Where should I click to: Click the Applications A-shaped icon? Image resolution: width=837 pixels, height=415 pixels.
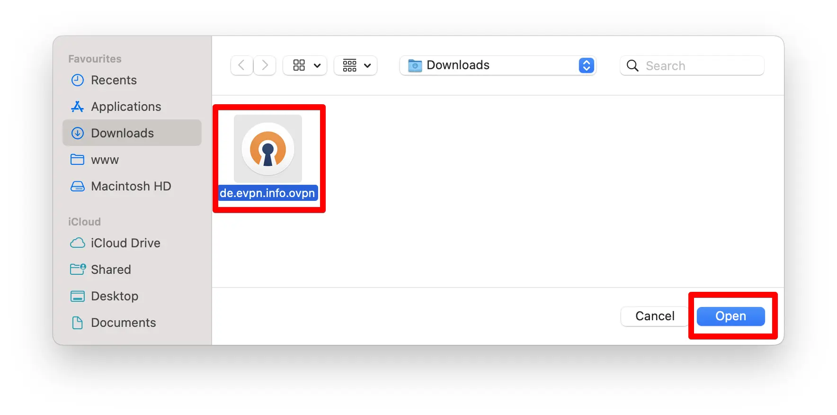[77, 107]
